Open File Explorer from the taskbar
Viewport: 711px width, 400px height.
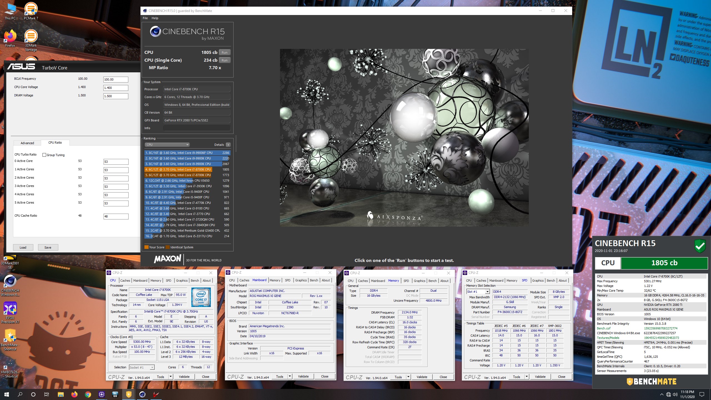click(61, 394)
